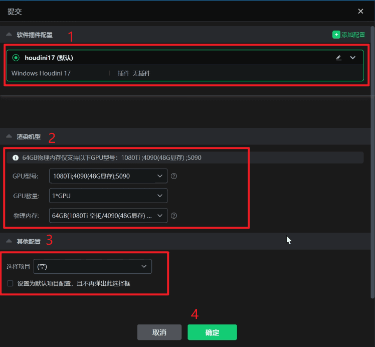Click the info icon in 64GB notice
This screenshot has width=375, height=347.
tap(16, 158)
